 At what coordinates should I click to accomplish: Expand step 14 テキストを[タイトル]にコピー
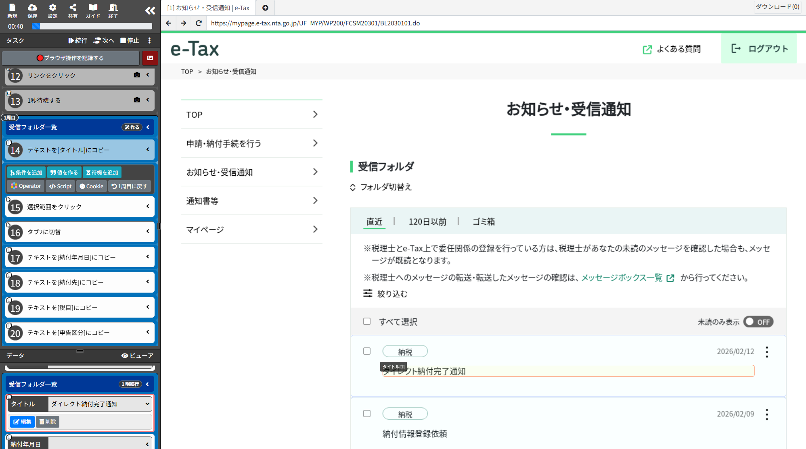click(x=147, y=150)
